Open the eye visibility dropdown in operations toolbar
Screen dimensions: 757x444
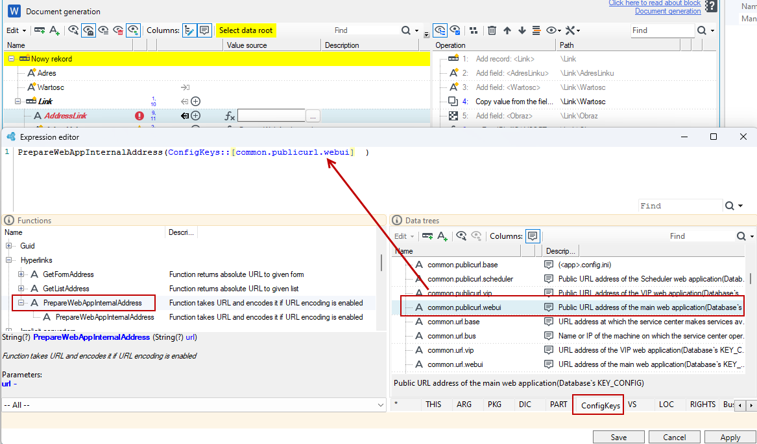click(x=553, y=30)
